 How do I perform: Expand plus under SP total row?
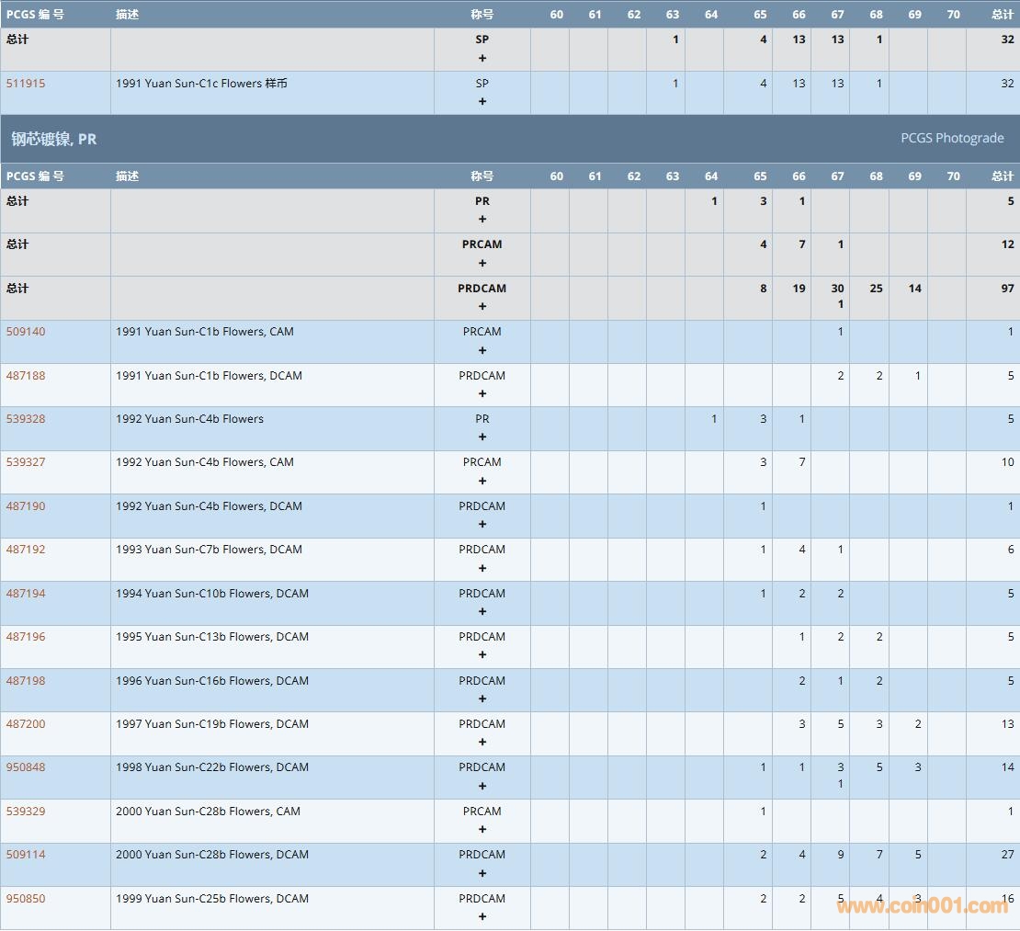pyautogui.click(x=482, y=58)
